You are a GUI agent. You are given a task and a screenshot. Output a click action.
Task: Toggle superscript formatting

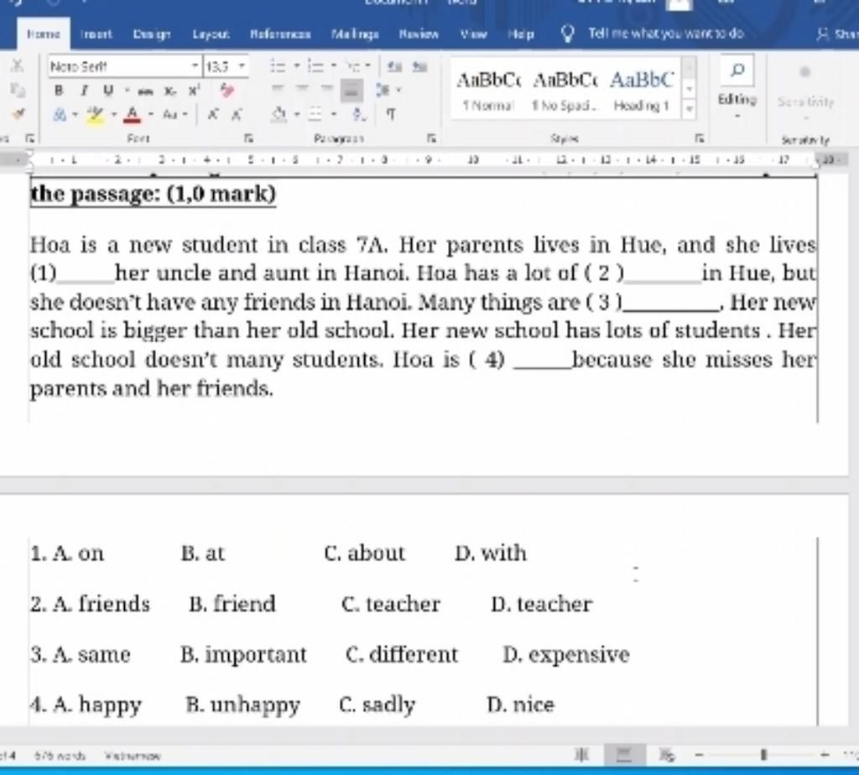pyautogui.click(x=194, y=91)
